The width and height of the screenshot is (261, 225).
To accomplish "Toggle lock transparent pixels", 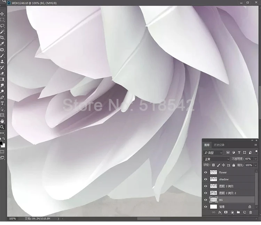I will point(213,165).
